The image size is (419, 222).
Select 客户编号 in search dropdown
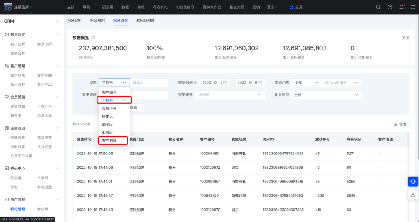114,92
